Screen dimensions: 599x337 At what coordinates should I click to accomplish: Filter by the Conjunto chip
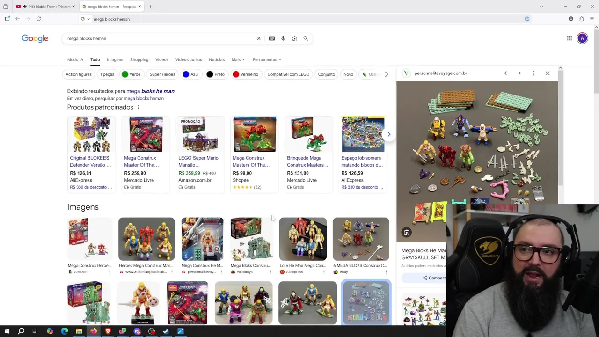click(x=327, y=74)
